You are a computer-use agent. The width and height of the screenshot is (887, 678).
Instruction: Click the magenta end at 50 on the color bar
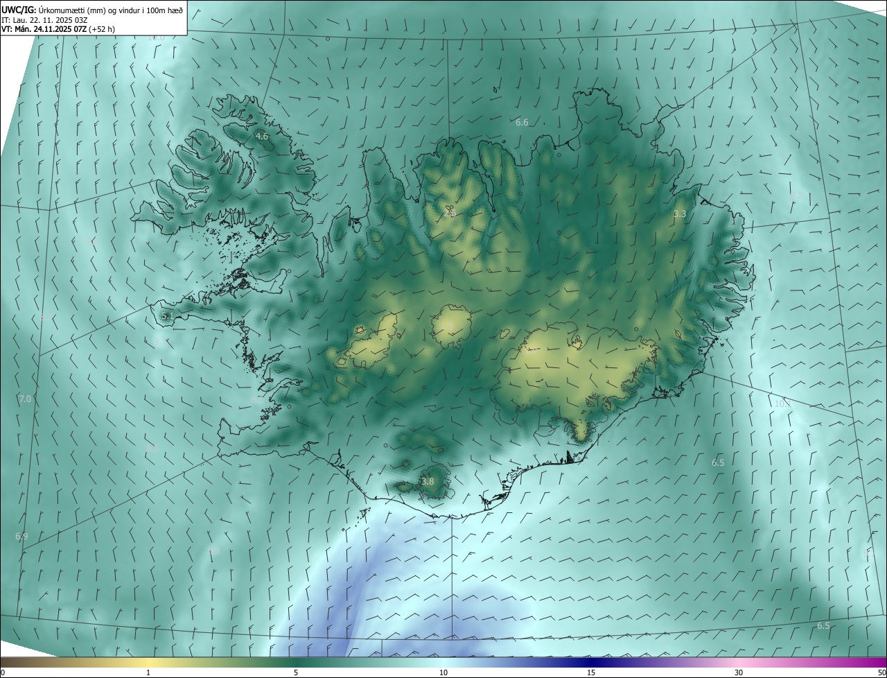click(x=880, y=662)
